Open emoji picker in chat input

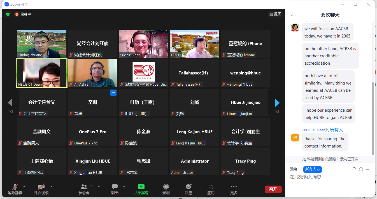point(361,169)
